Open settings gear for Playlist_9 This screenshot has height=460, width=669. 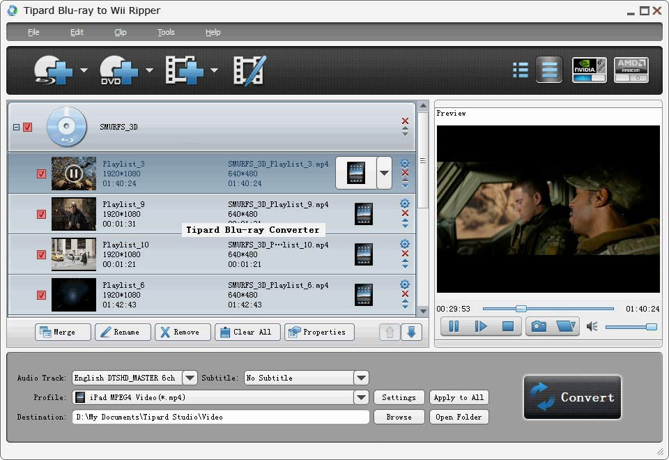pyautogui.click(x=405, y=204)
